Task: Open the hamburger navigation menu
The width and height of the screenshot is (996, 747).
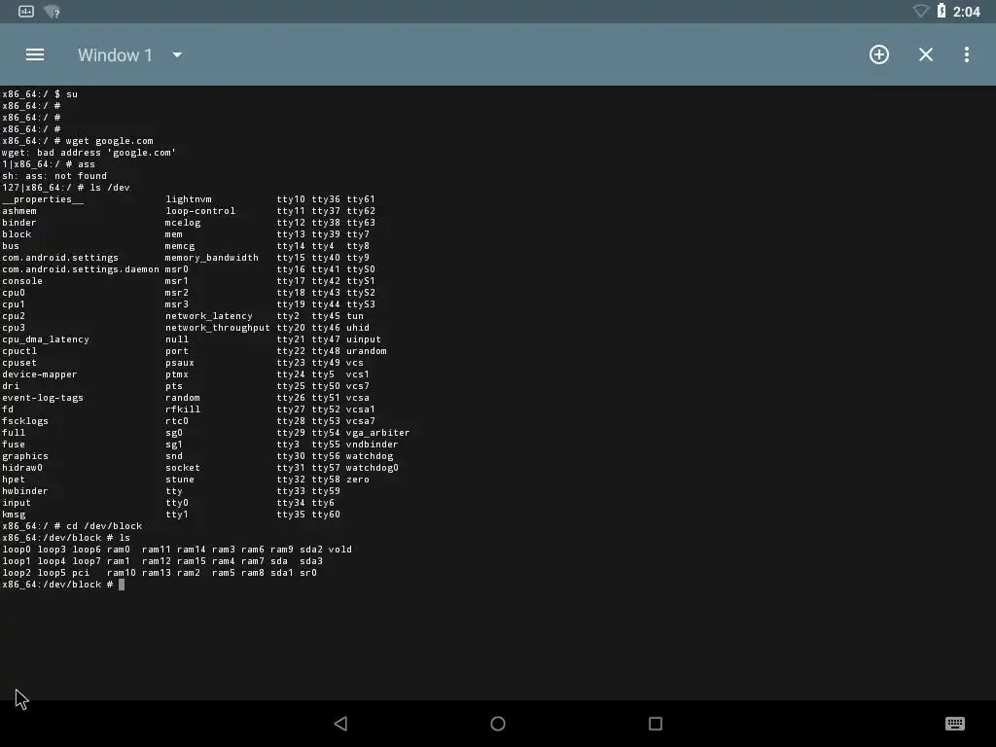Action: click(35, 54)
